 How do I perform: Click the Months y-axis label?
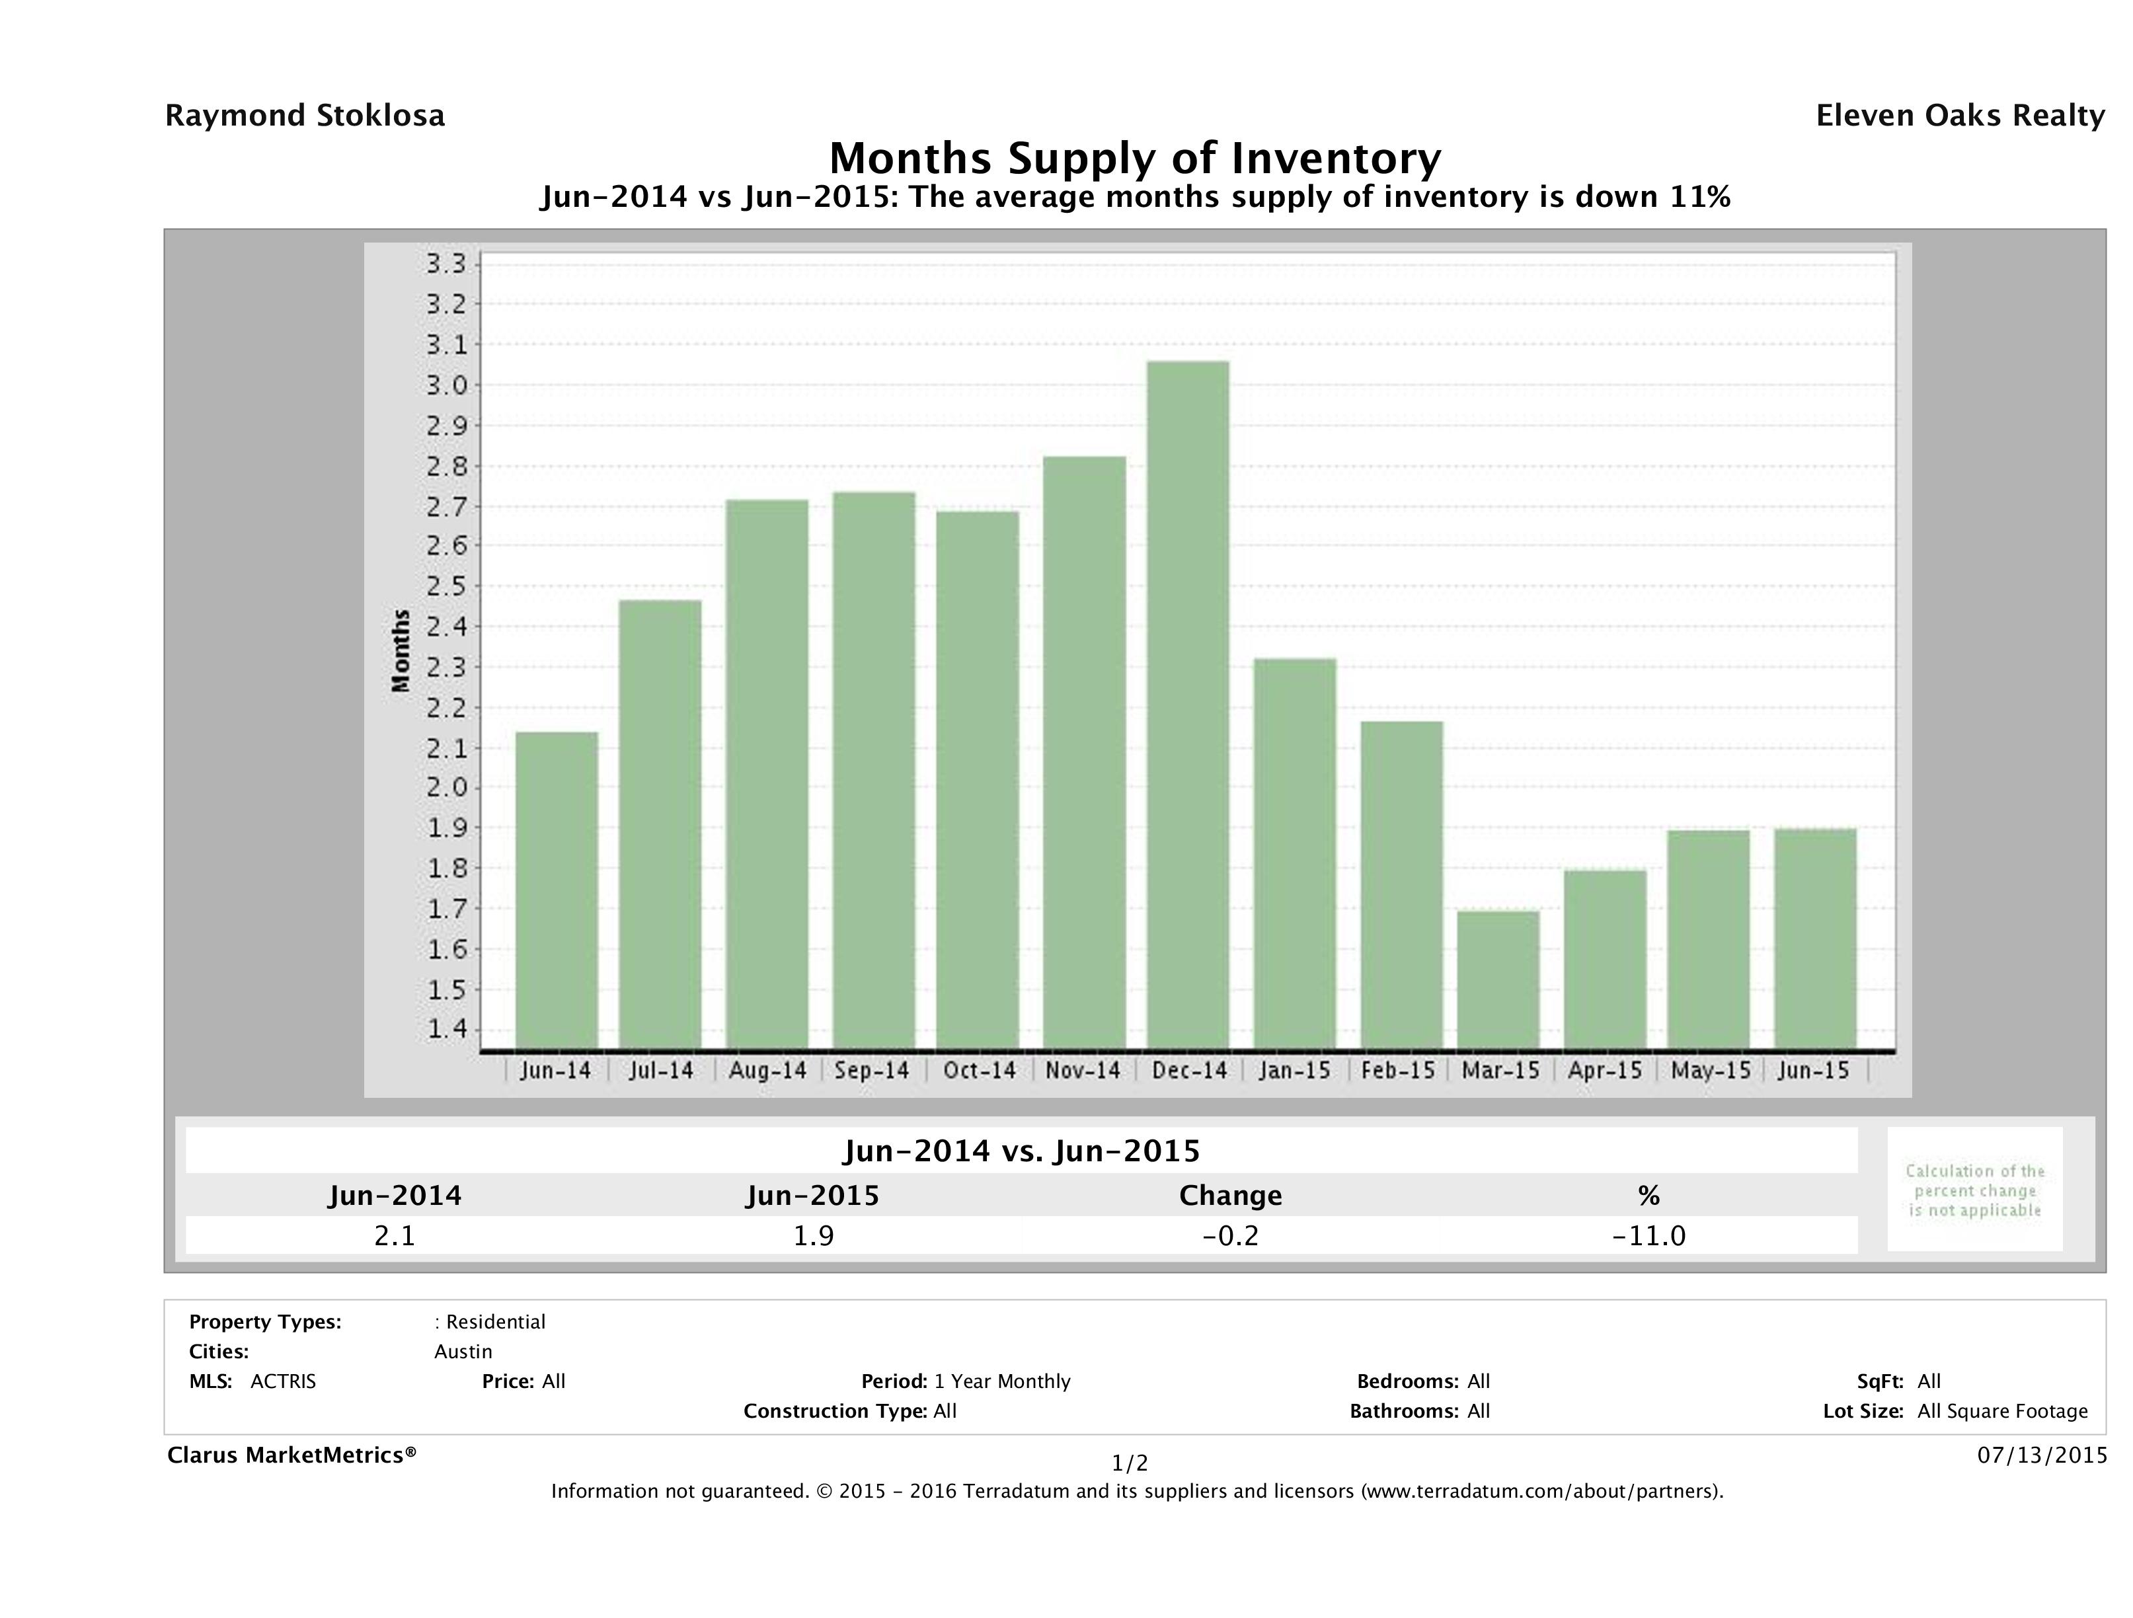(401, 651)
